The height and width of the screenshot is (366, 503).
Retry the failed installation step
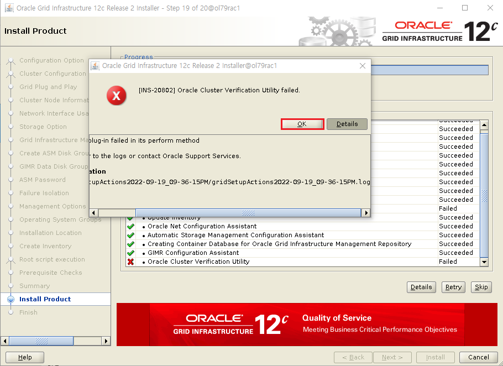point(453,287)
